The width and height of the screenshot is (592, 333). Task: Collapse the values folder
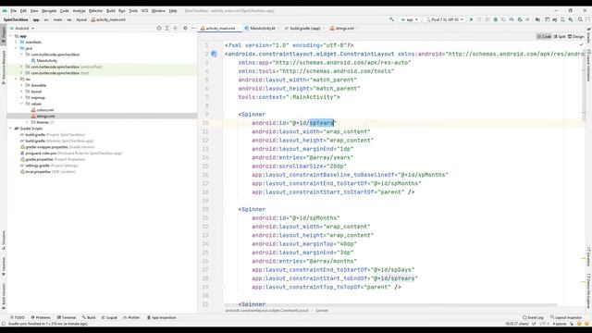(x=21, y=104)
